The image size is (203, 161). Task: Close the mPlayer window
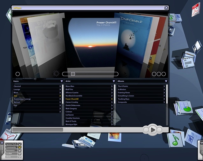coord(166,8)
